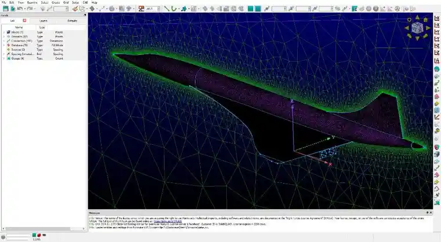Click the teal sphere icon in right toolbar
Viewport: 441px width, 242px height.
pyautogui.click(x=437, y=69)
